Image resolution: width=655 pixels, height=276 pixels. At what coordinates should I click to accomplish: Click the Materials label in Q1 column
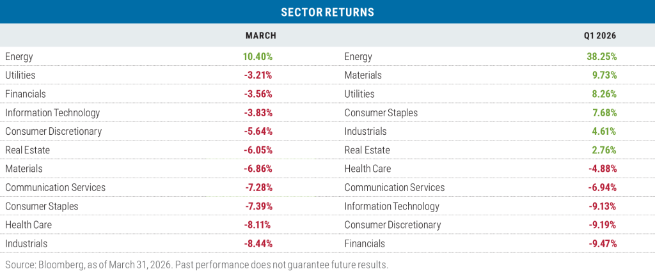(x=363, y=75)
